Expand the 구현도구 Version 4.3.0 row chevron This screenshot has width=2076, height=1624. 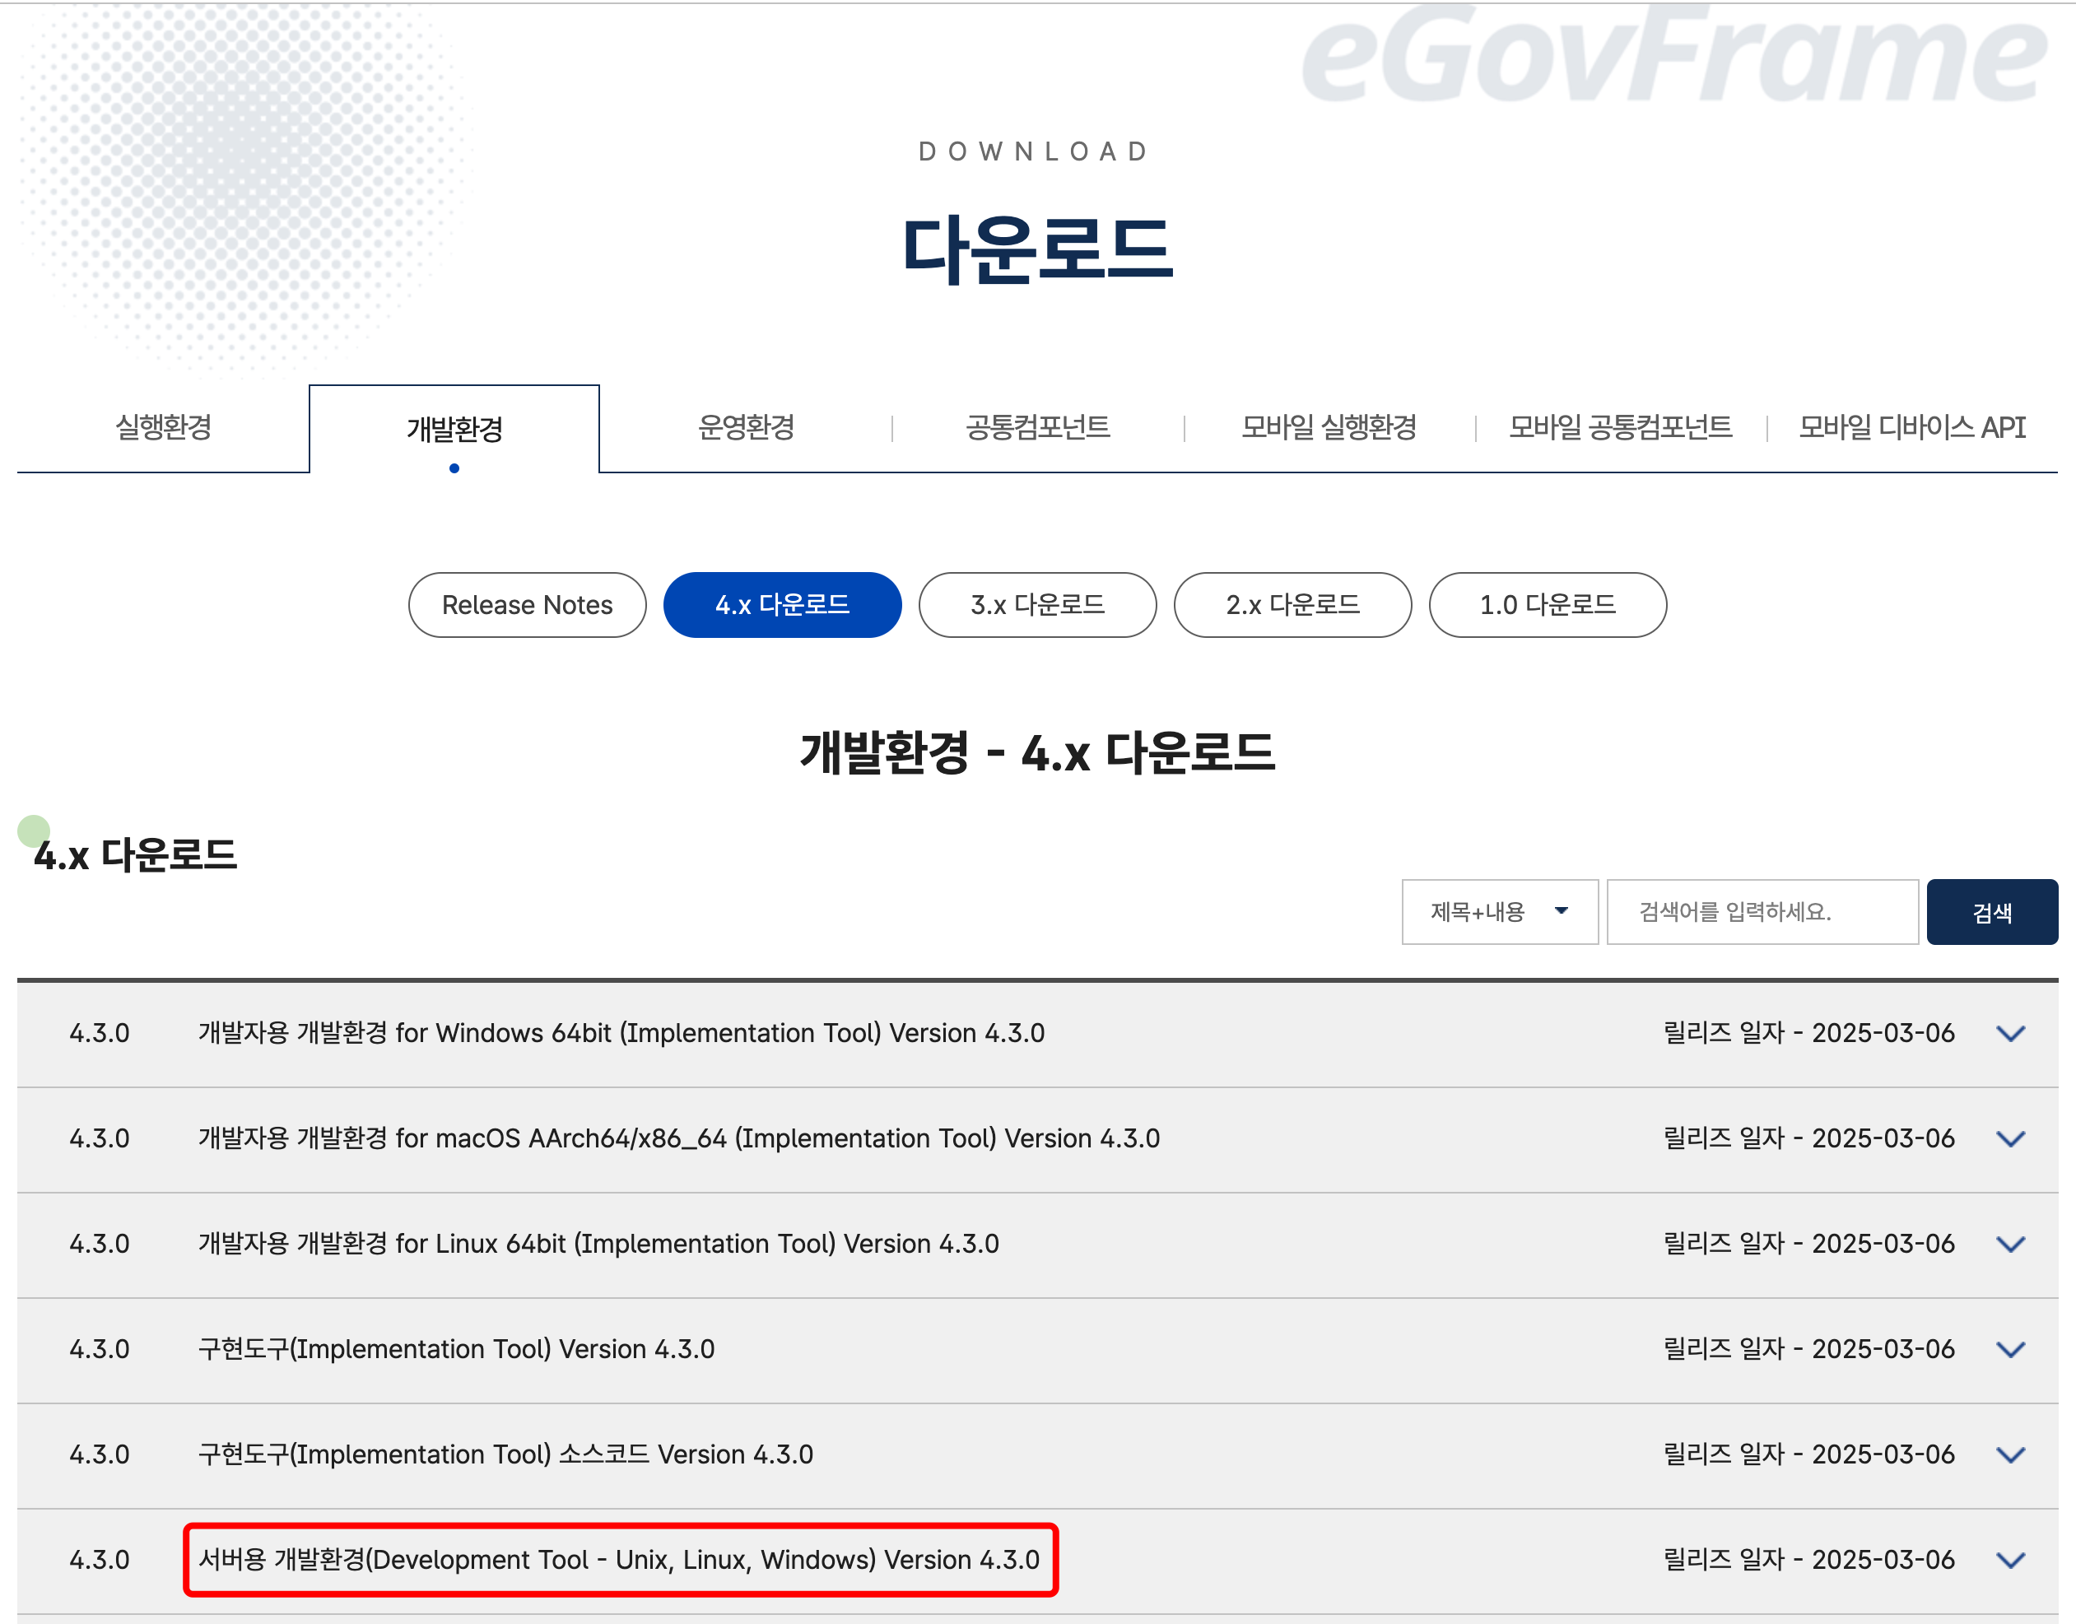pos(2009,1350)
